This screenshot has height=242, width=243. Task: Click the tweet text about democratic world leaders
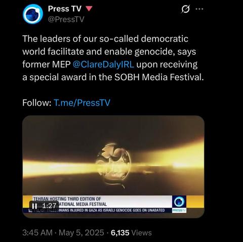coord(113,58)
